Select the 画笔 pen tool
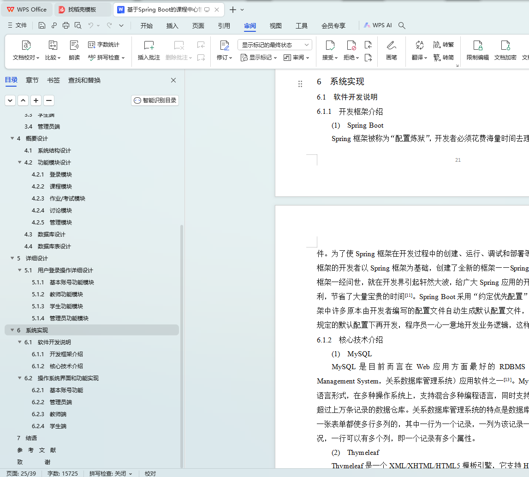Viewport: 529px width, 477px height. point(392,51)
